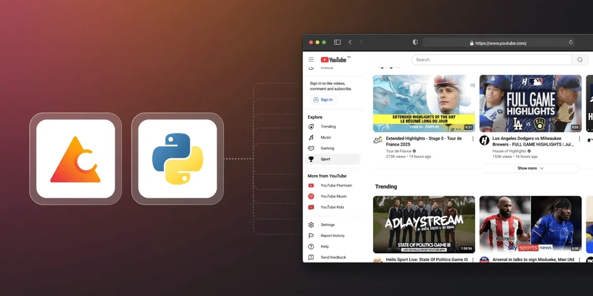Screen dimensions: 593x296
Task: Open Trending from Explore sidebar
Action: point(328,127)
